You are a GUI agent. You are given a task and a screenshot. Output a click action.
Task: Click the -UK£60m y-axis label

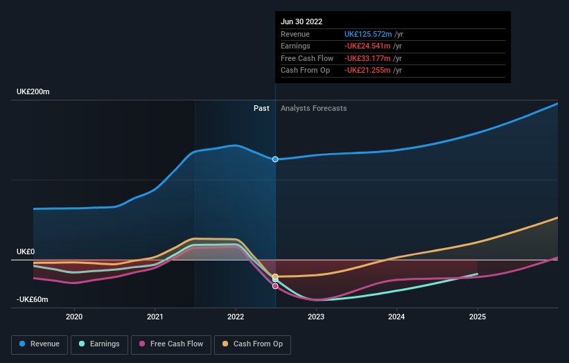coord(33,299)
